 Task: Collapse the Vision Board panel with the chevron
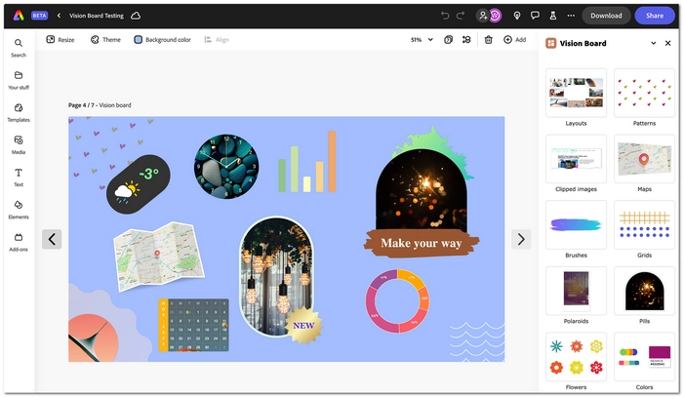point(654,43)
